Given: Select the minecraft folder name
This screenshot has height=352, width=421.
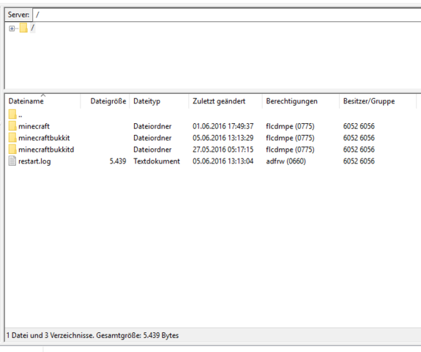Looking at the screenshot, I should pos(34,126).
